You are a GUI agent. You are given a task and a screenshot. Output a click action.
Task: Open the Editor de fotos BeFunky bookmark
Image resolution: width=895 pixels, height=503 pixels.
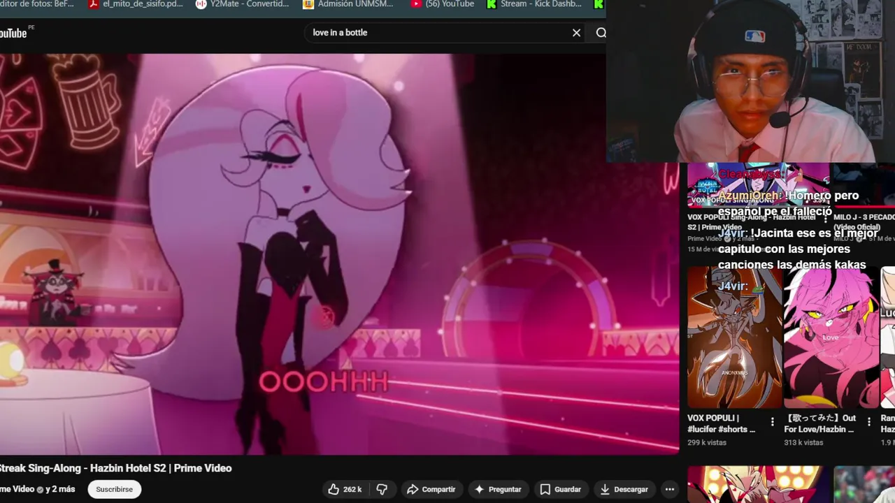pyautogui.click(x=38, y=4)
